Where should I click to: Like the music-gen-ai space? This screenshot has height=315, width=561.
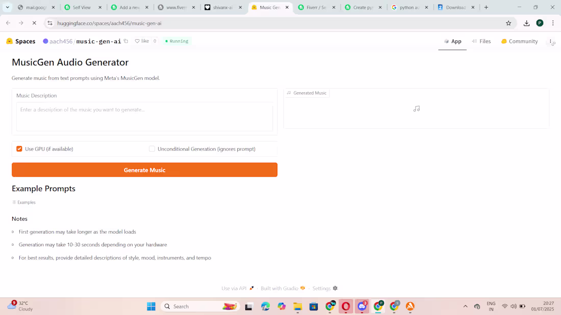tap(142, 41)
